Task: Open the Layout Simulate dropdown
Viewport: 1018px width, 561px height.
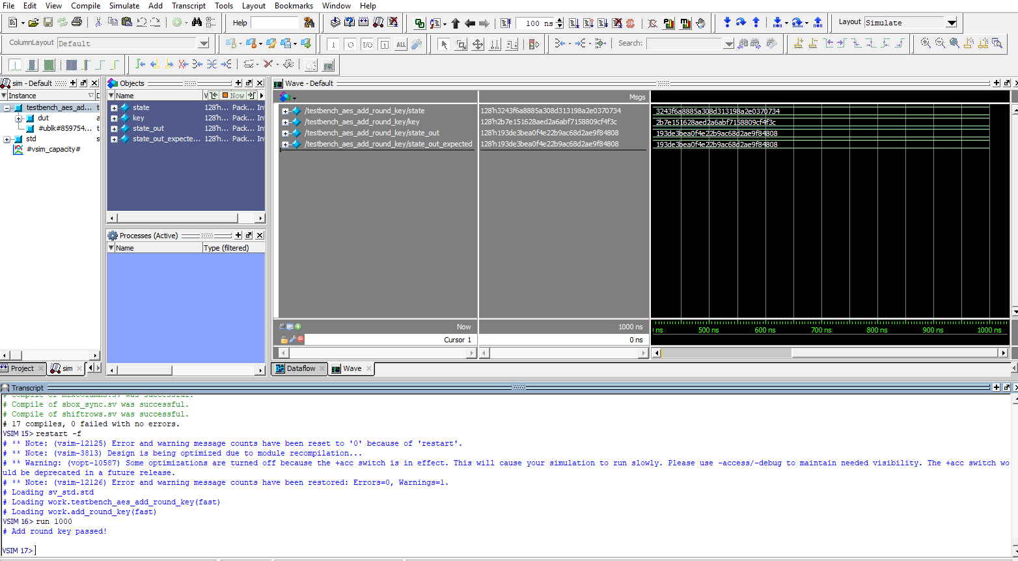Action: [952, 23]
